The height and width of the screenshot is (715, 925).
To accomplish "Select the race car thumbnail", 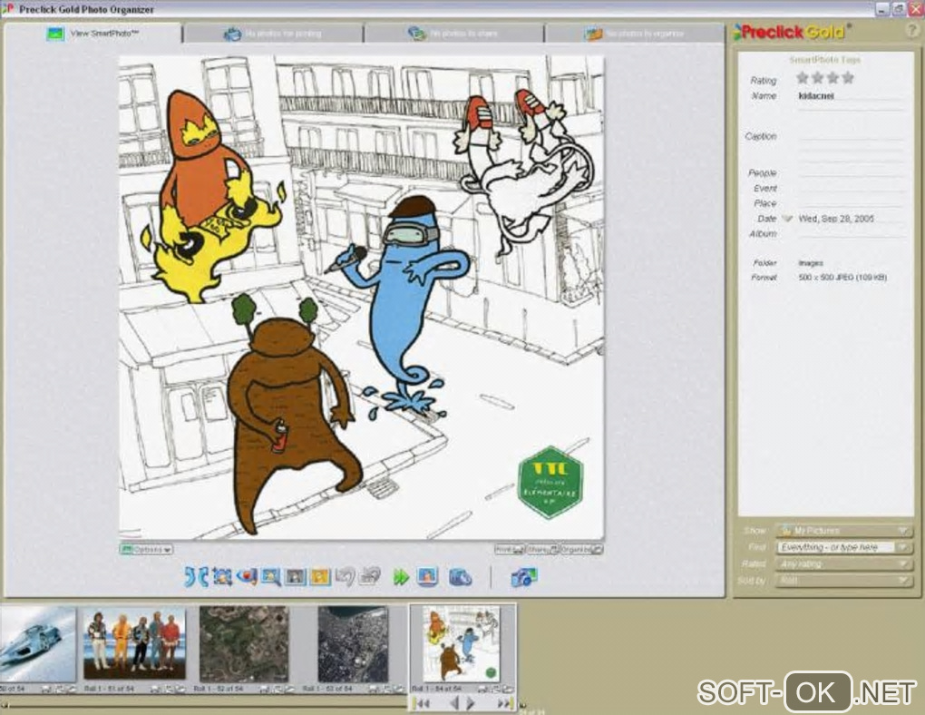I will 38,643.
